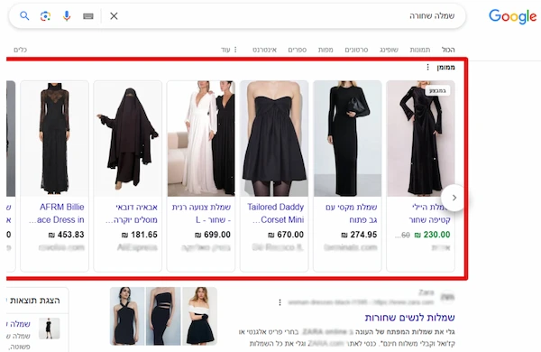This screenshot has width=541, height=352.
Task: Click small dress thumbnail in side panel
Action: click(x=49, y=329)
